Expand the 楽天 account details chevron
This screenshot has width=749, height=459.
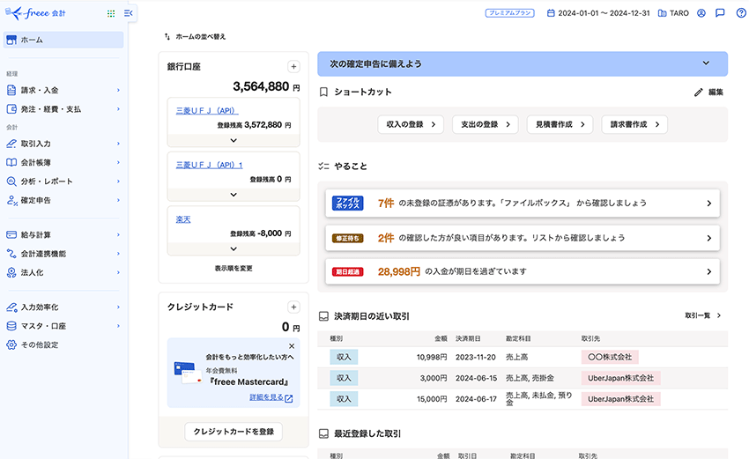[234, 249]
